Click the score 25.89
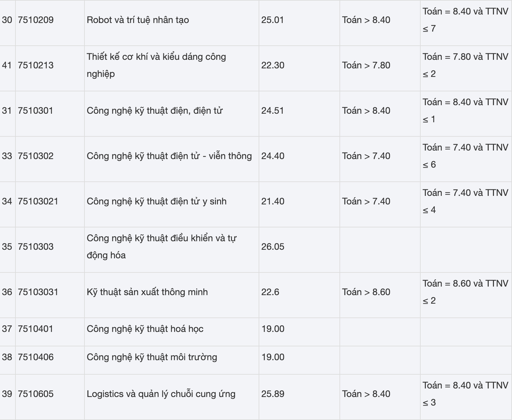Viewport: 512px width, 420px height. click(273, 394)
